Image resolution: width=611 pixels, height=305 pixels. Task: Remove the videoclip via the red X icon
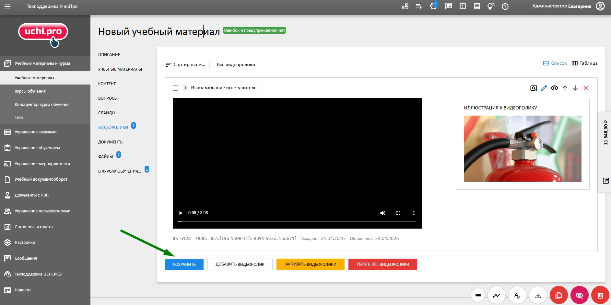(x=585, y=88)
